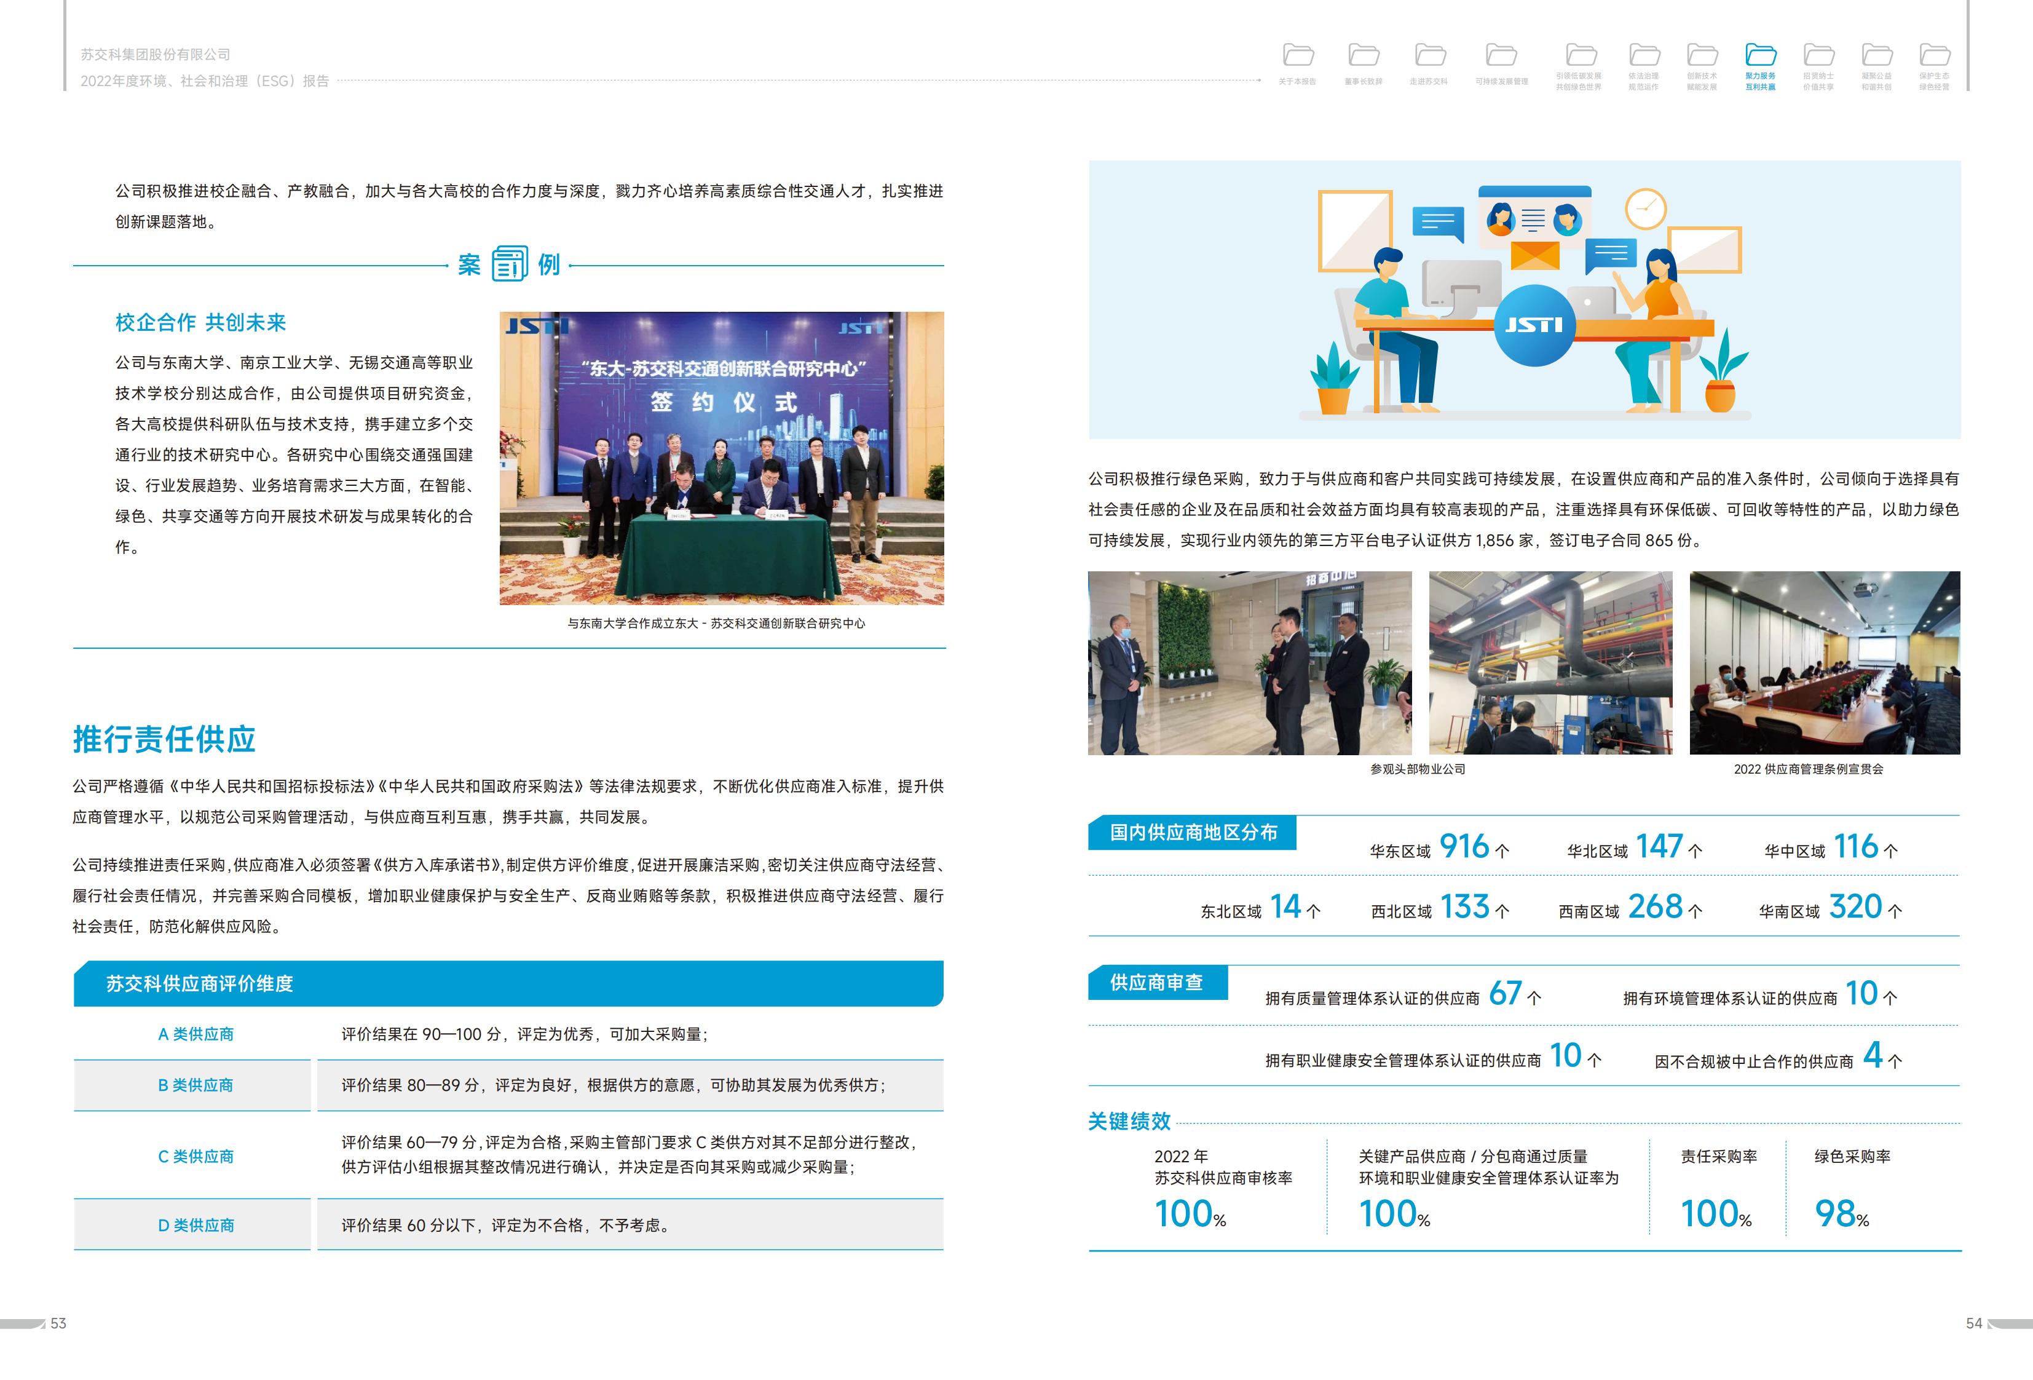
Task: Open the 董事长致辞 folder icon
Action: [1364, 55]
